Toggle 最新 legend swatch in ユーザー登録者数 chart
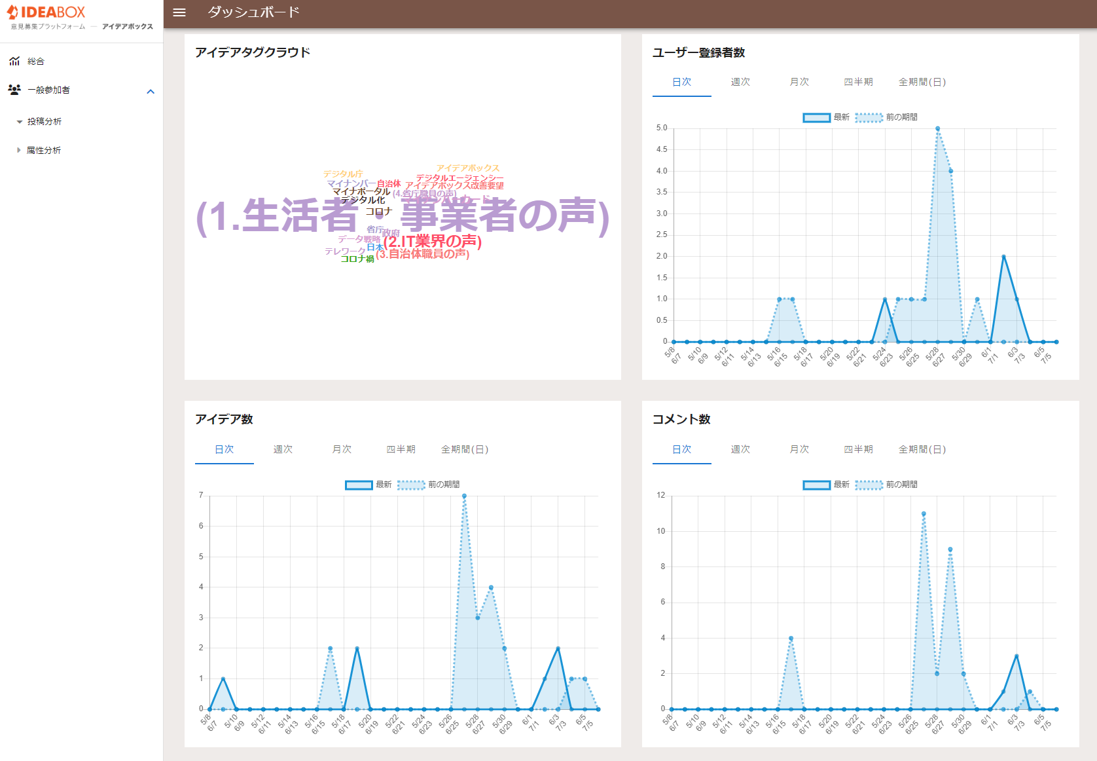 click(x=817, y=117)
